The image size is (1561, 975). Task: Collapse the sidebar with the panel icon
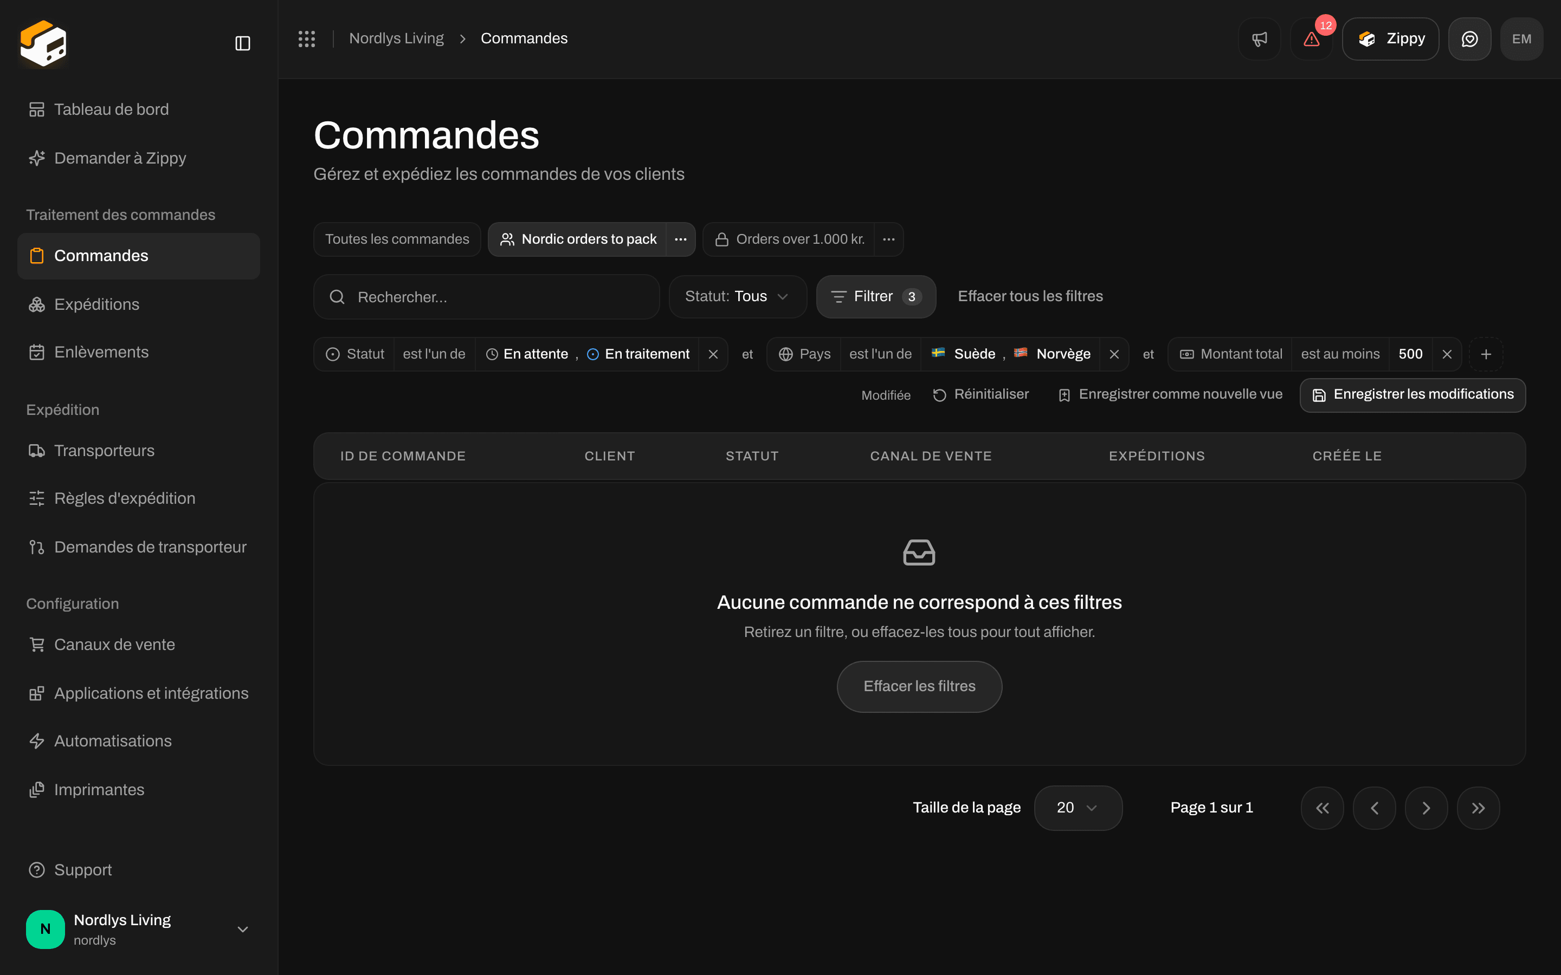[242, 43]
